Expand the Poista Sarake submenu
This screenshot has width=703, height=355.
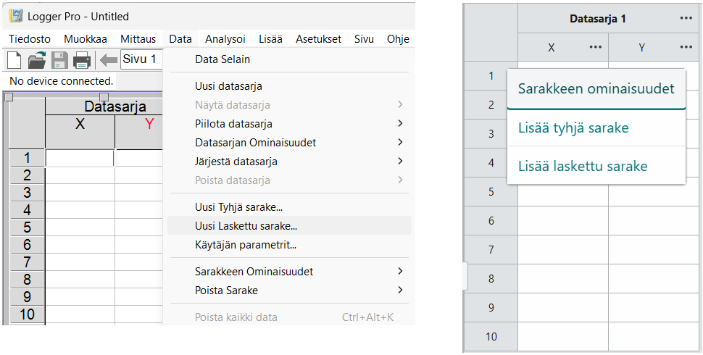coord(400,290)
